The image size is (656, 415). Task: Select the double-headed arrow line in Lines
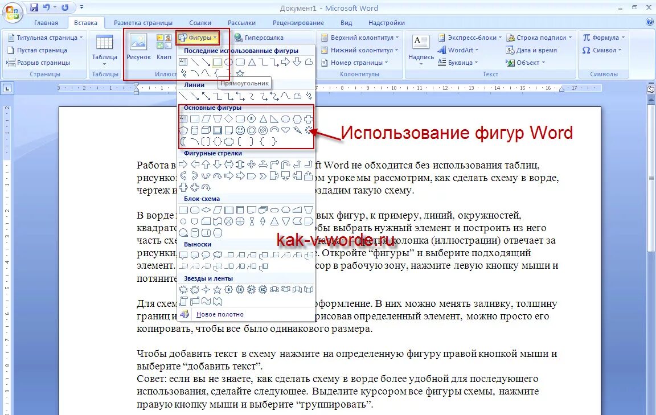pyautogui.click(x=206, y=96)
